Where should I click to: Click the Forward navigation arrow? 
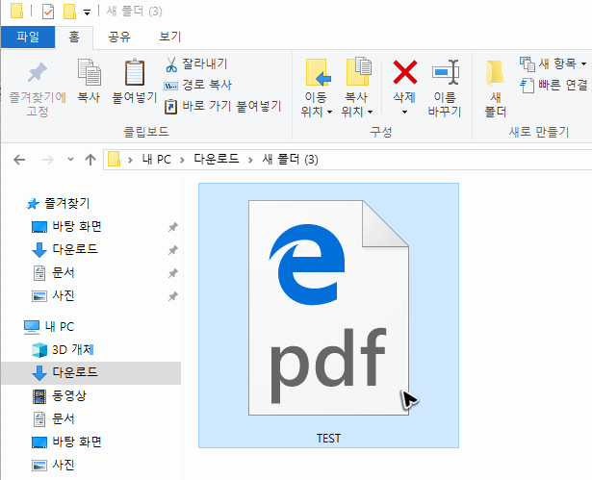48,160
